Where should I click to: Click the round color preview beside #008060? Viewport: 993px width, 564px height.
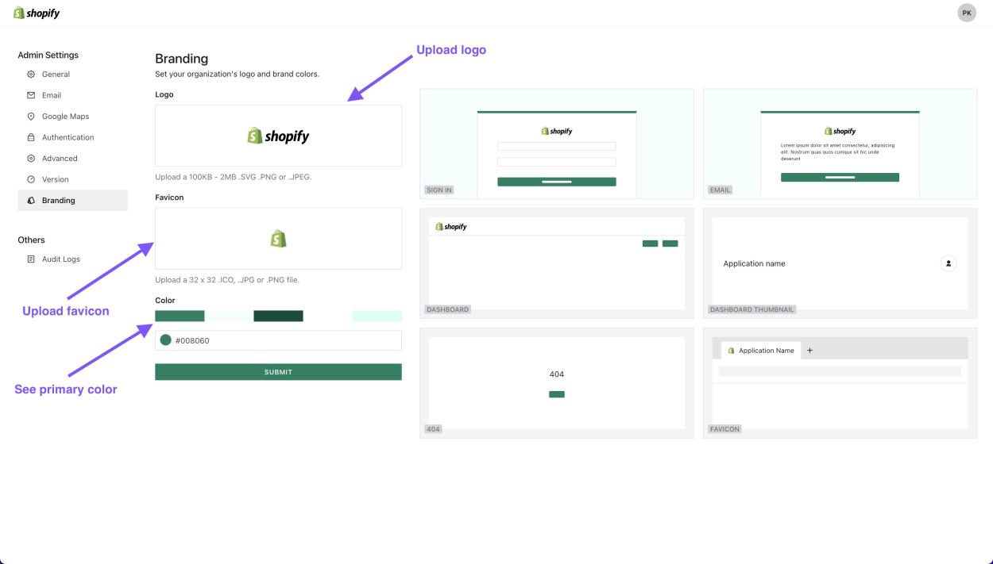[166, 340]
